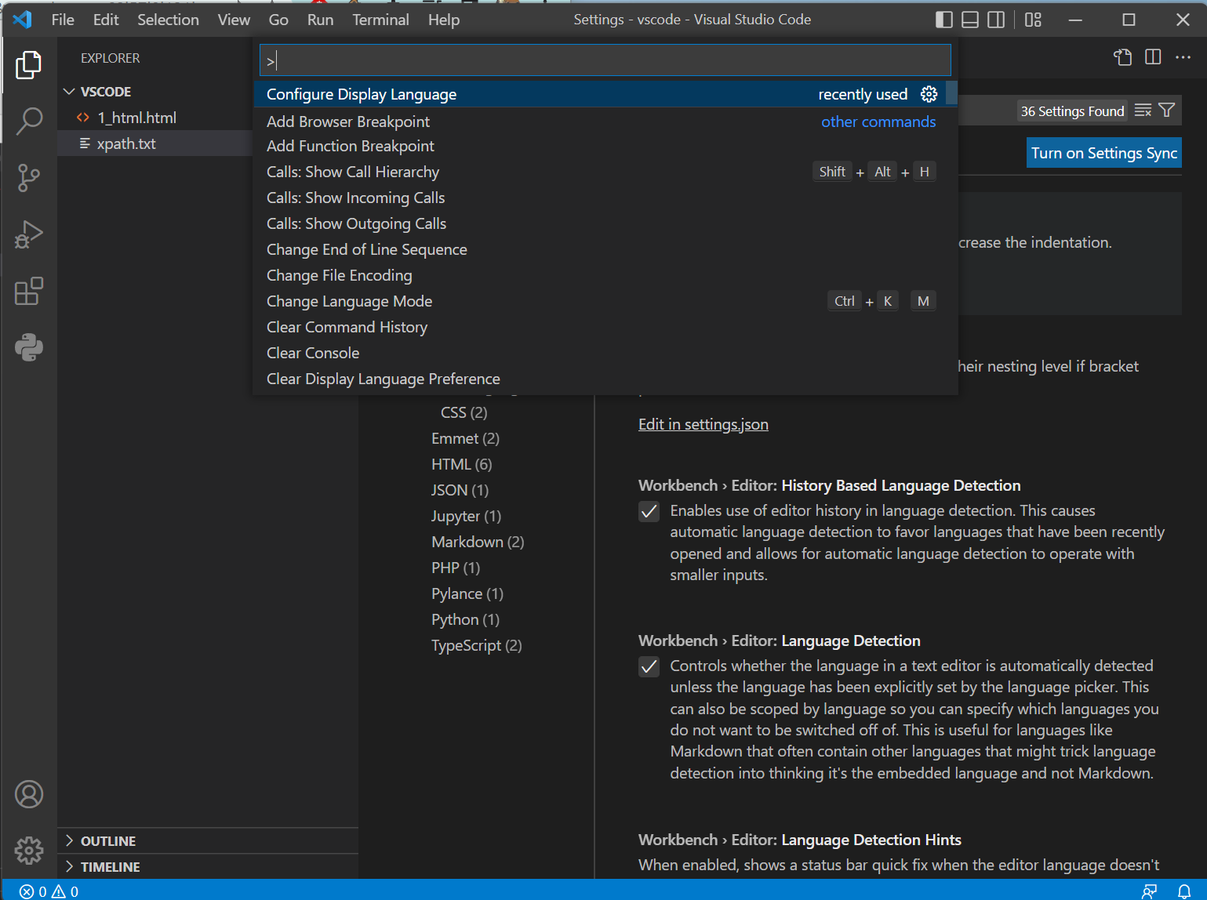Viewport: 1207px width, 900px height.
Task: Open the Manage gear in activity bar
Action: pyautogui.click(x=28, y=850)
